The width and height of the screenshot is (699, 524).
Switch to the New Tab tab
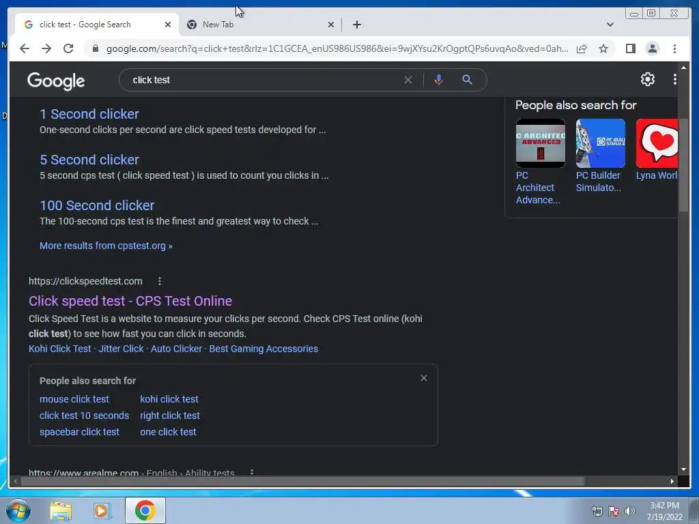pyautogui.click(x=260, y=25)
